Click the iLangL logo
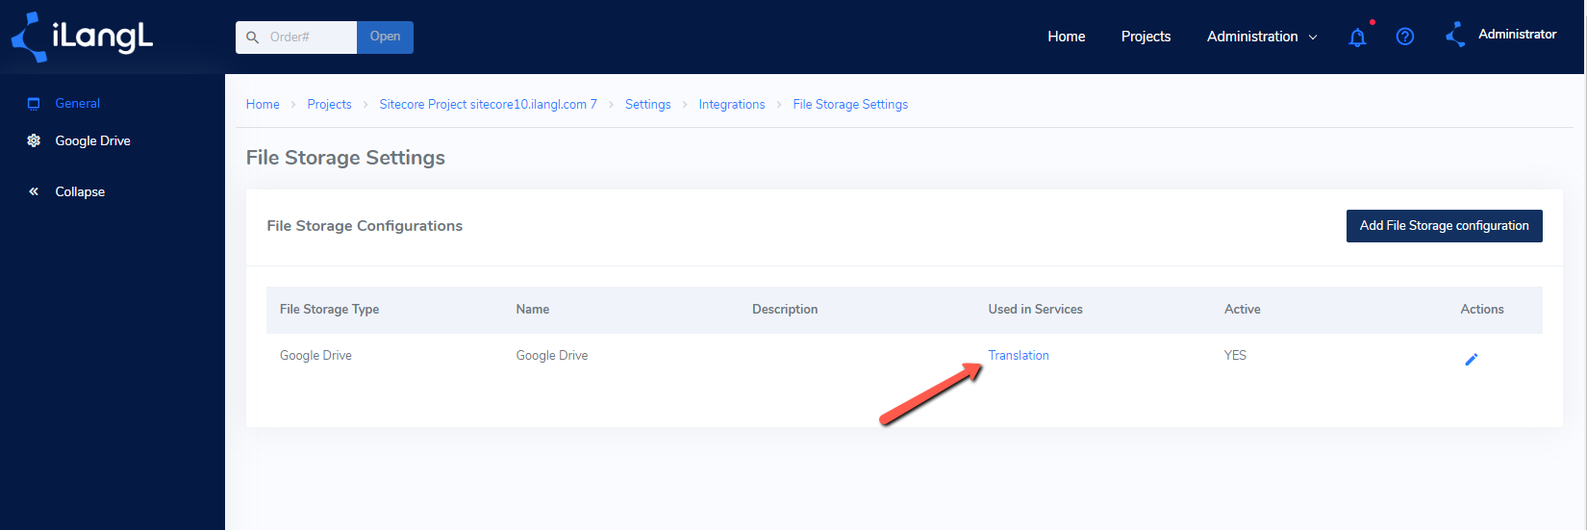 point(82,37)
